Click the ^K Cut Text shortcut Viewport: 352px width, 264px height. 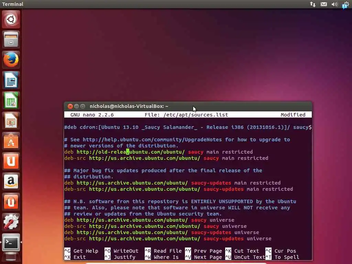pyautogui.click(x=242, y=251)
